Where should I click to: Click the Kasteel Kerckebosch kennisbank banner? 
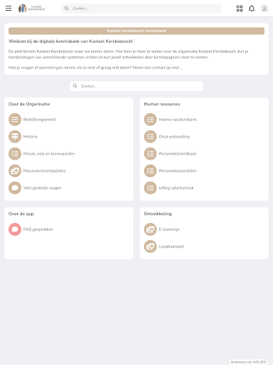coord(136,31)
